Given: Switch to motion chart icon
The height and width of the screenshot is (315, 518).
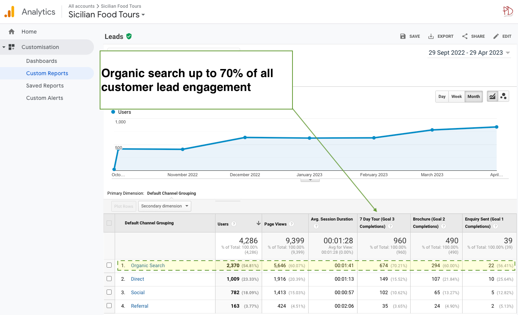Looking at the screenshot, I should coord(503,96).
